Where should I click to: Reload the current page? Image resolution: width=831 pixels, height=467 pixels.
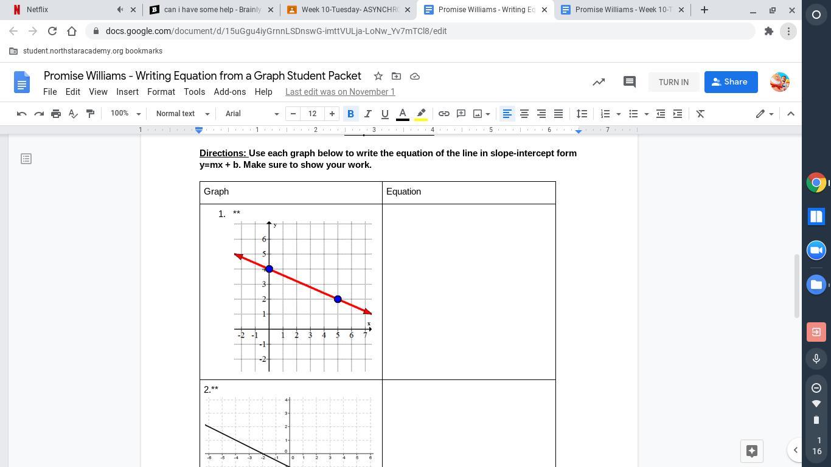click(52, 31)
